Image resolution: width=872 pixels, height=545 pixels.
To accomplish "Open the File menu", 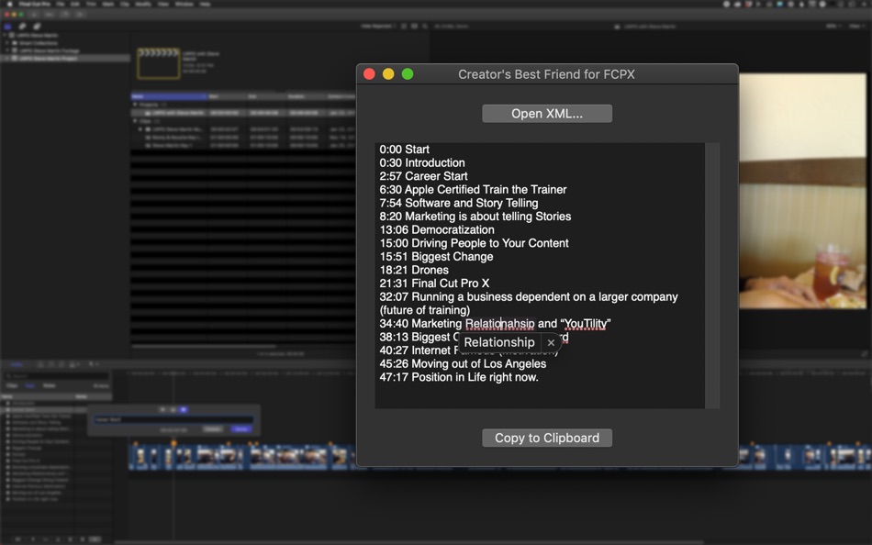I will click(x=60, y=4).
